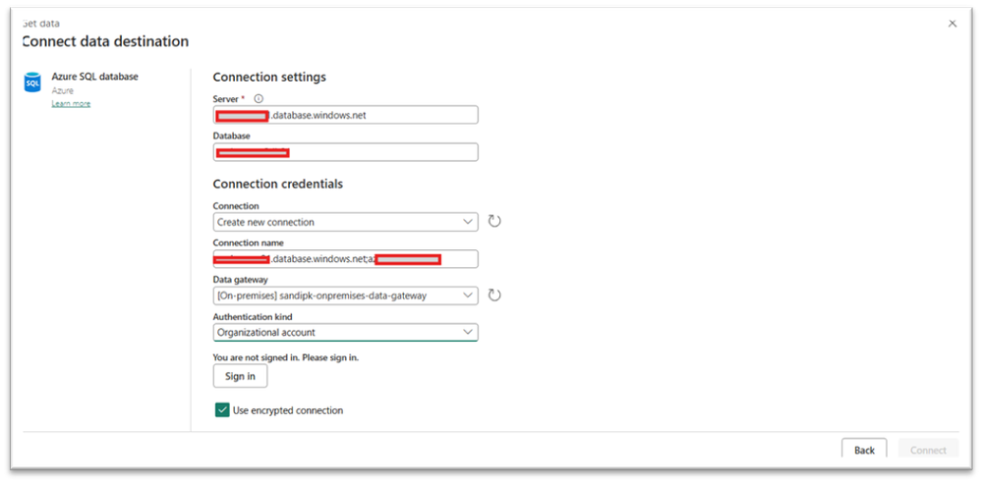Focus the Database input field
Viewport: 982px width, 483px height.
point(346,152)
